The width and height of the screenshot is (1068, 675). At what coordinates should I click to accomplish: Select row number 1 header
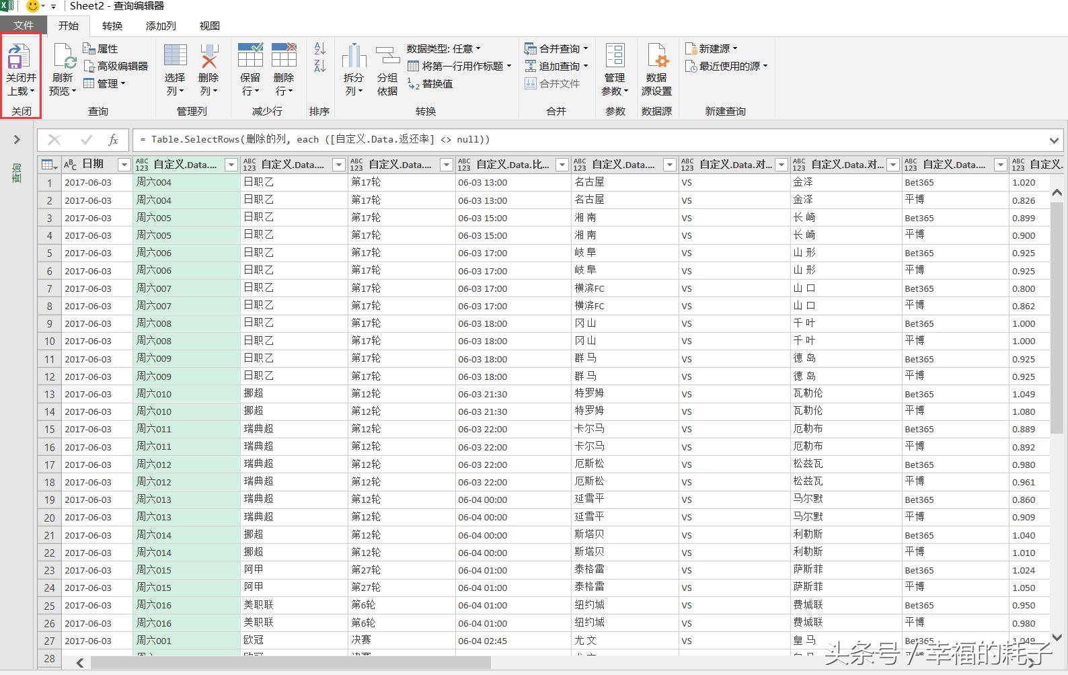point(49,182)
